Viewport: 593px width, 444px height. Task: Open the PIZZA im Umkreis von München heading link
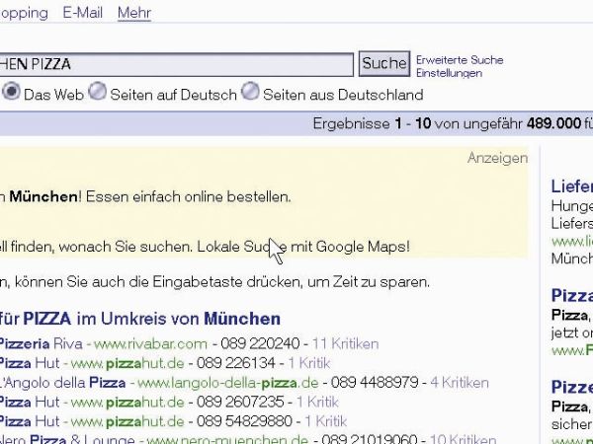(140, 319)
